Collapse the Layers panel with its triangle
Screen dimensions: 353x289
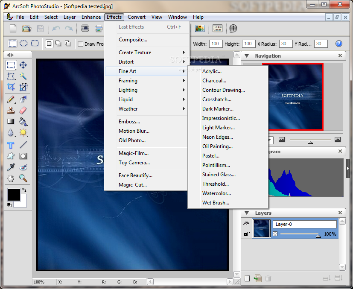click(x=247, y=213)
